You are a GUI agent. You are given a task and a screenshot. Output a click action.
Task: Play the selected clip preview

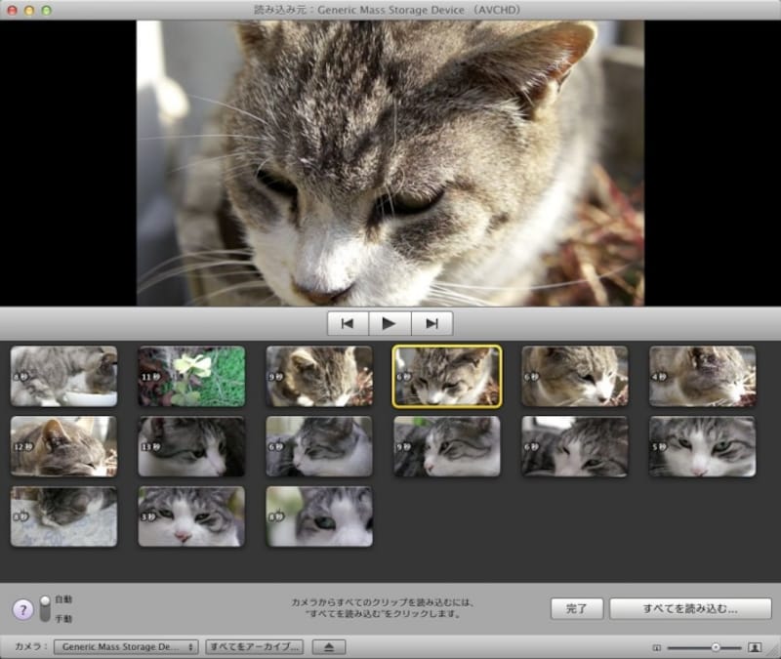[390, 323]
